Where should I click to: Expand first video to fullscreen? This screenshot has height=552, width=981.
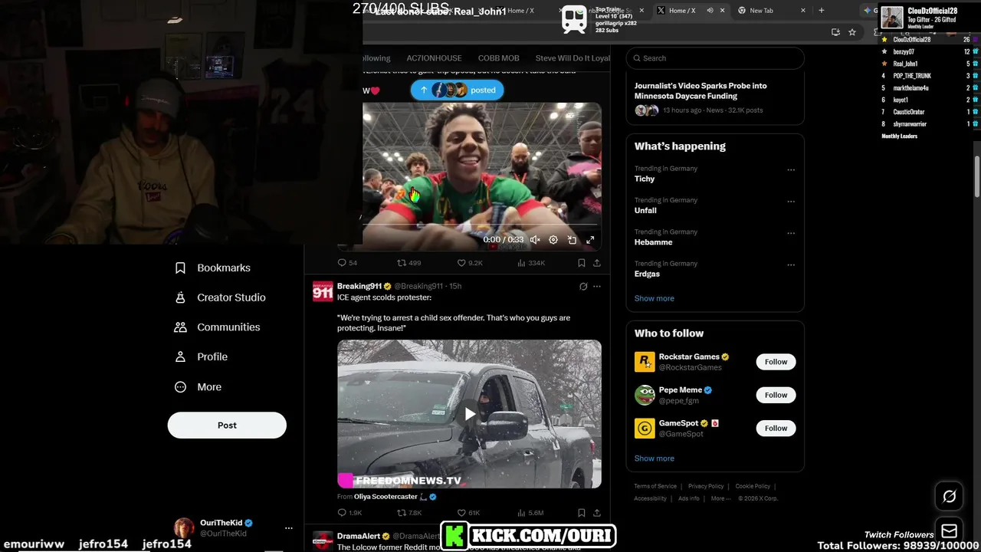click(590, 240)
